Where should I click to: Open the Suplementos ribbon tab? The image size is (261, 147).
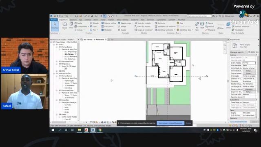coord(161,20)
